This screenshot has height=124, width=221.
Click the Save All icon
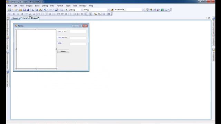[28, 10]
